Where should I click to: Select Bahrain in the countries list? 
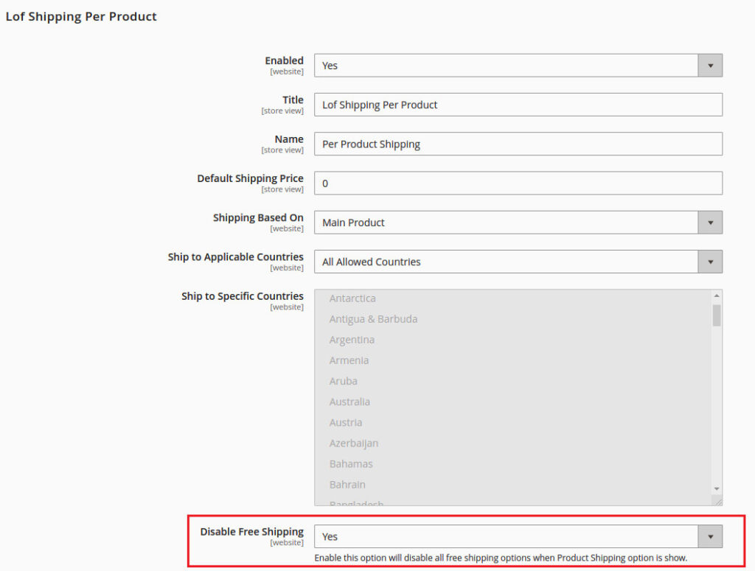coord(347,484)
